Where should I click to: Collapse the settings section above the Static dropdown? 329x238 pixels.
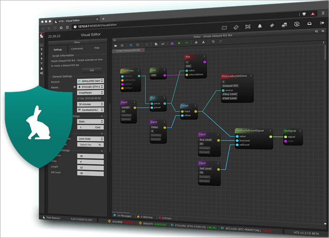102,116
